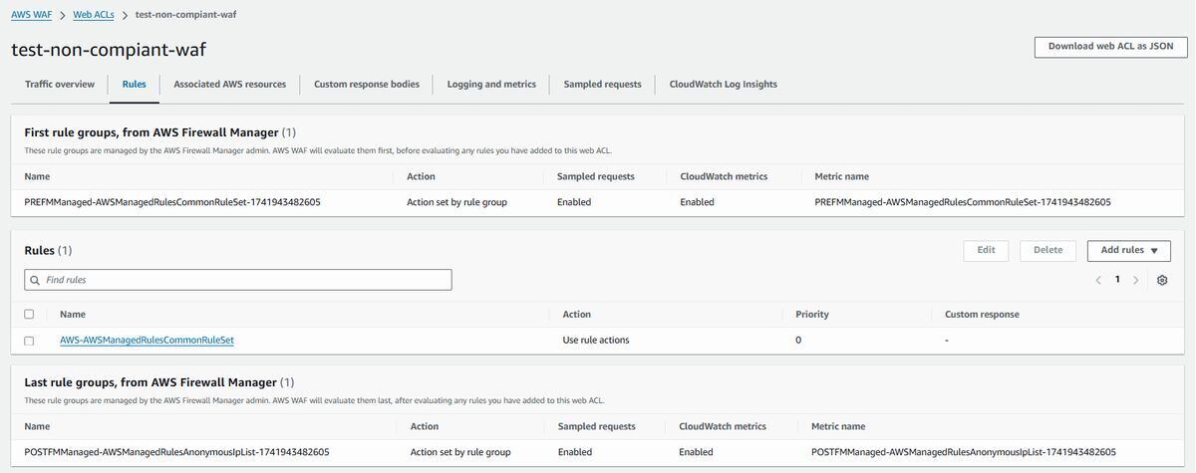Image resolution: width=1196 pixels, height=473 pixels.
Task: Open AWS-AWSManagedRulesCommonRuleSet rule link
Action: tap(147, 341)
